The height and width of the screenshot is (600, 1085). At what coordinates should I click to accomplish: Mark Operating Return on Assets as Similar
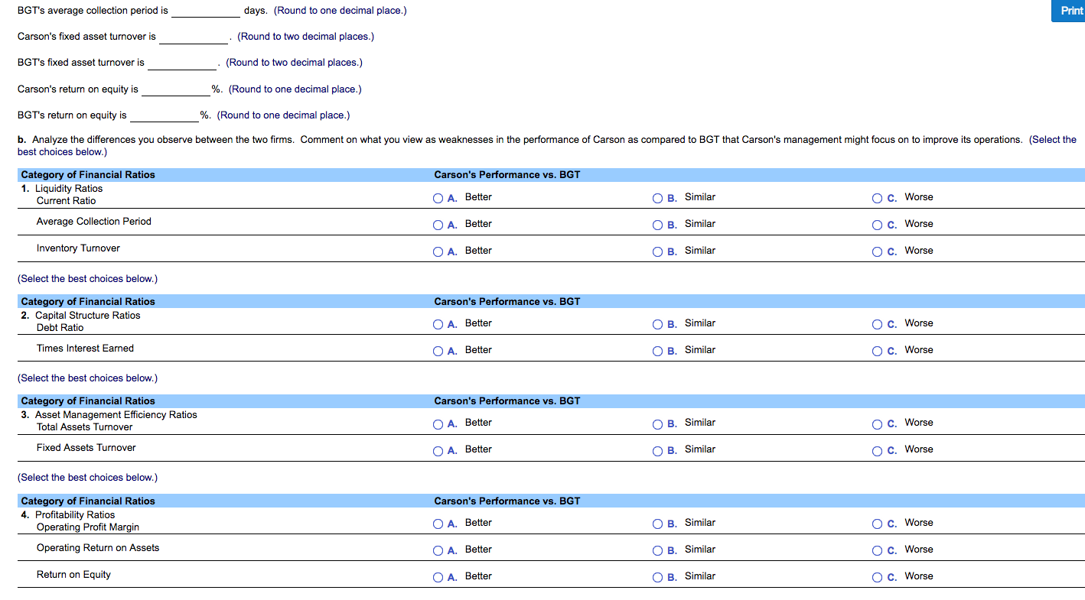coord(657,550)
